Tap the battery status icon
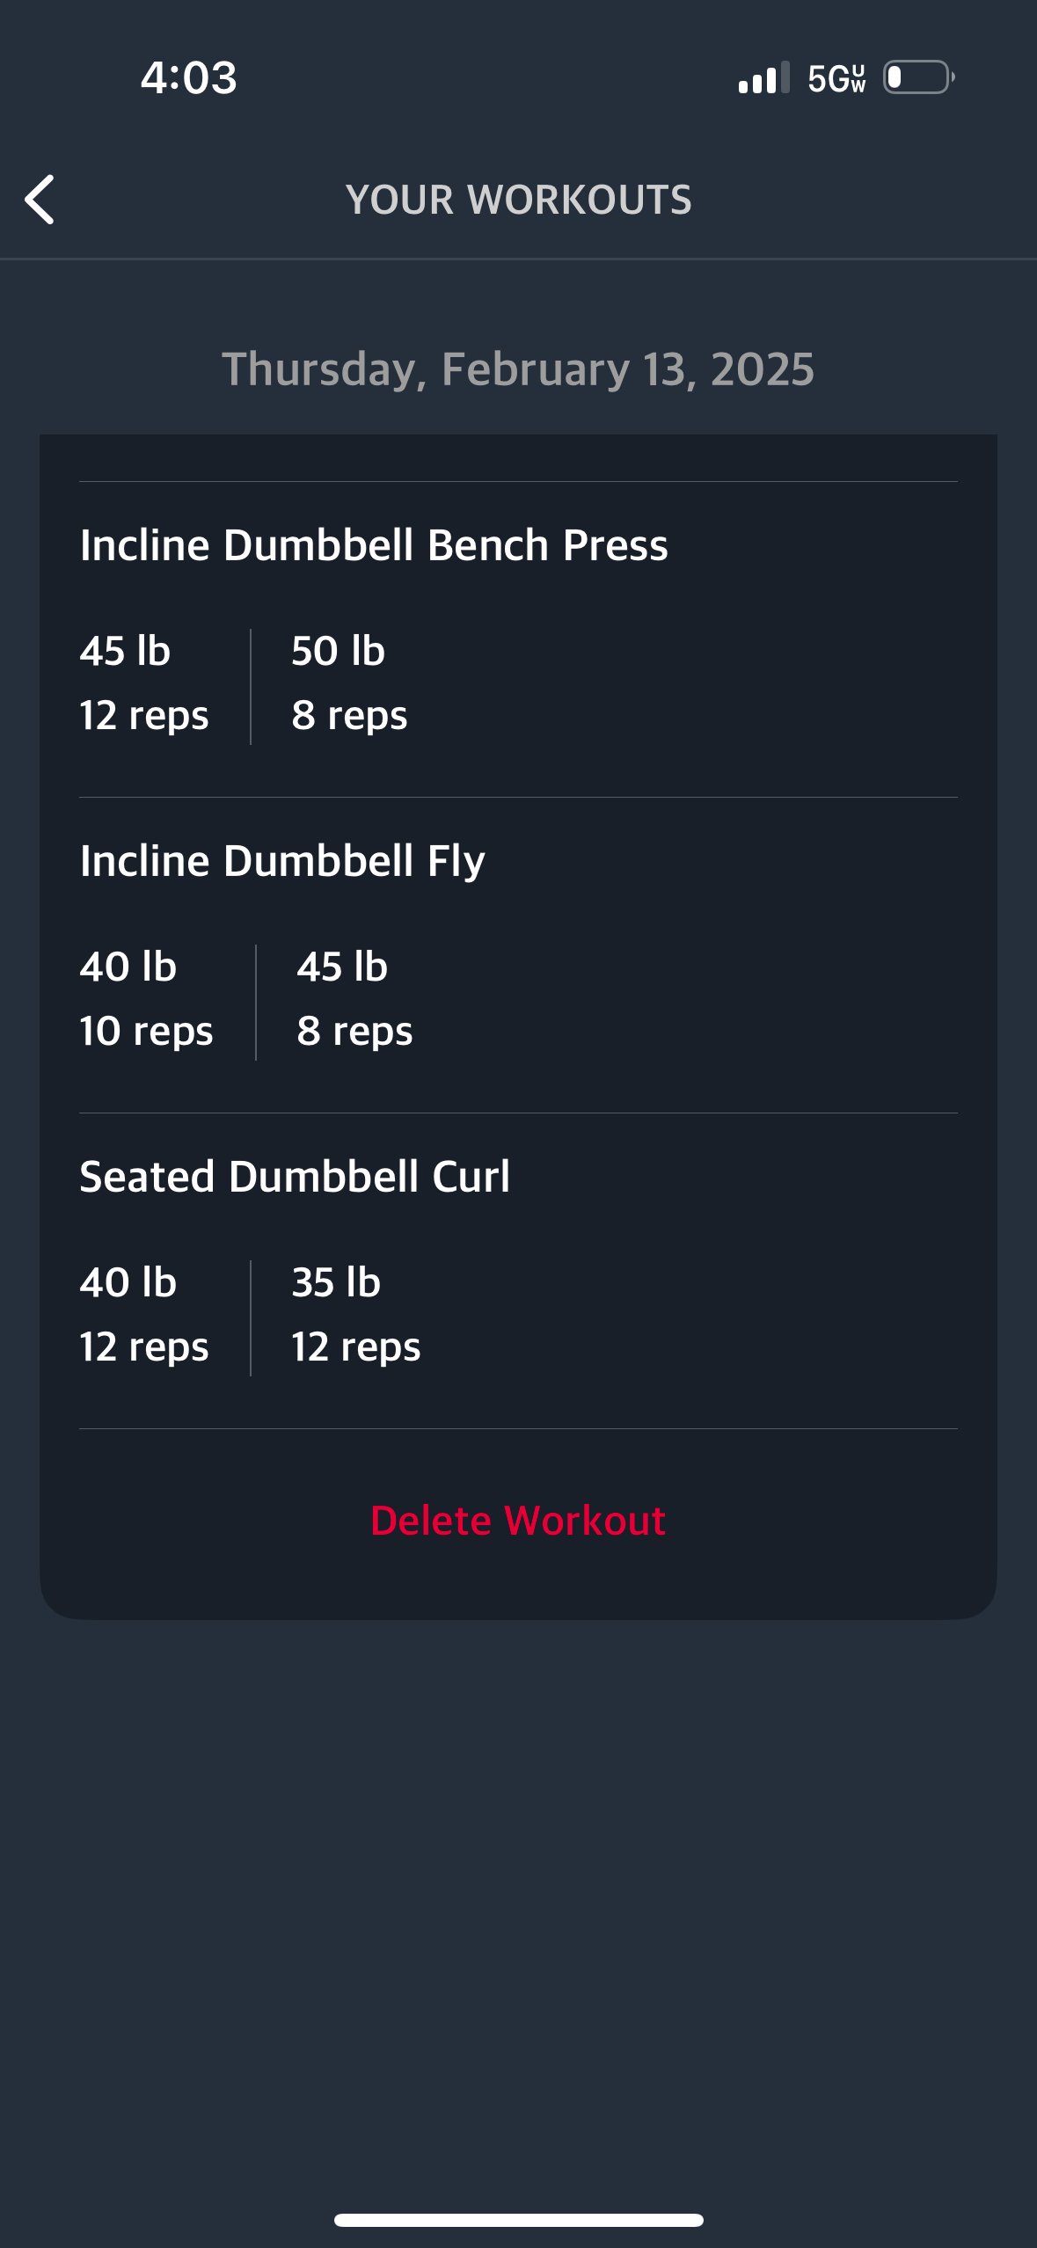The image size is (1037, 2248). coord(919,77)
